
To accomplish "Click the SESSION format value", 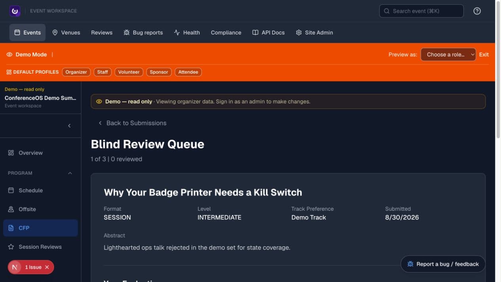I will pos(117,217).
